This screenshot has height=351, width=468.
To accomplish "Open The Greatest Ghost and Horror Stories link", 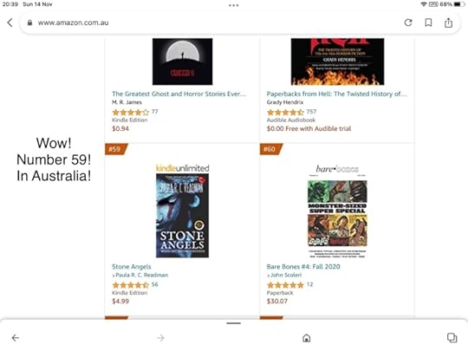I will coord(179,94).
